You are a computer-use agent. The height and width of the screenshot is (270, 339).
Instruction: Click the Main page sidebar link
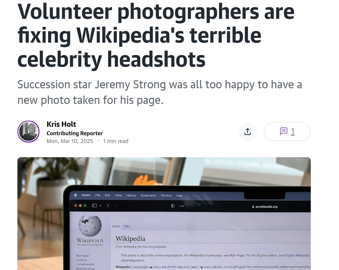tap(82, 256)
